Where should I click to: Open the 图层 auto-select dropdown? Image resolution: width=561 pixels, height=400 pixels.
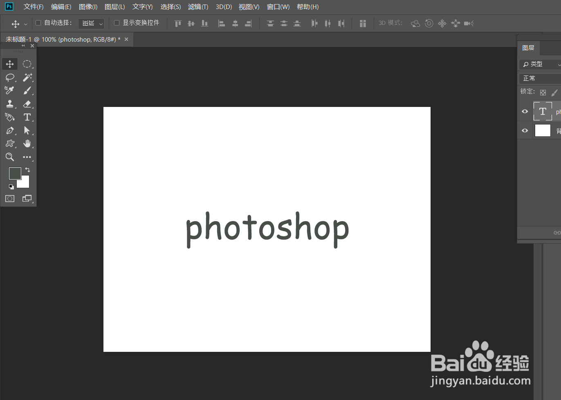[91, 23]
